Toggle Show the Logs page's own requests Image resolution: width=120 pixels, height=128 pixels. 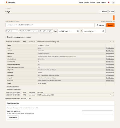point(6,37)
